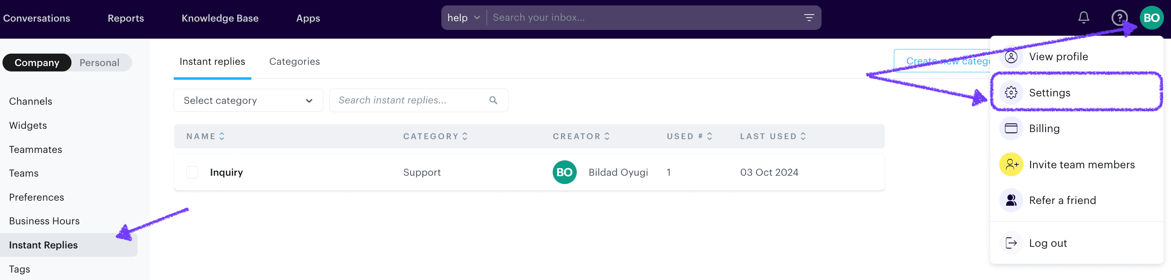Open the notifications bell

coord(1083,17)
